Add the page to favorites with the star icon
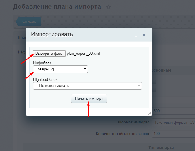195x151 pixels. click(x=109, y=7)
